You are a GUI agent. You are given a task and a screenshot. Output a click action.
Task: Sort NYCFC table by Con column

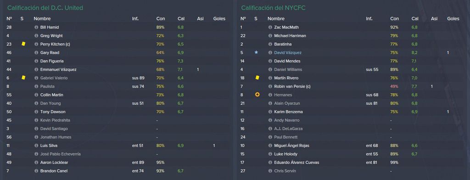394,19
